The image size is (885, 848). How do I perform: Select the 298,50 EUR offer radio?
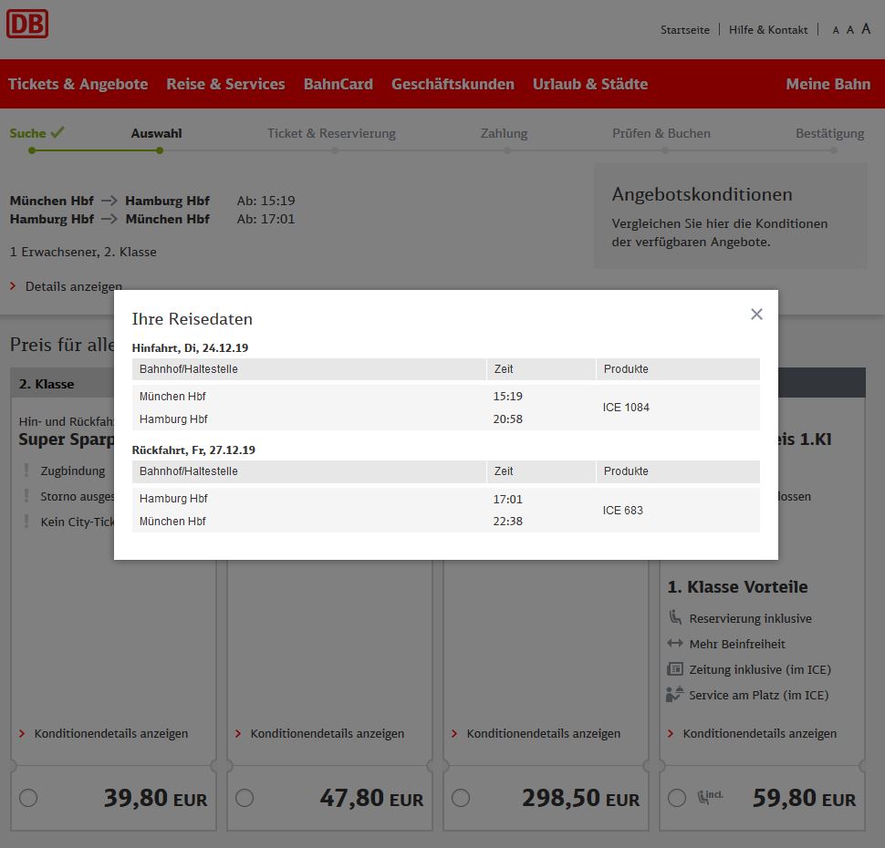pos(461,798)
